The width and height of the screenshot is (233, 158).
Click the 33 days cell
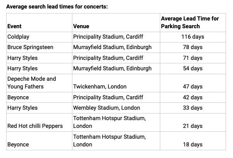pos(192,108)
